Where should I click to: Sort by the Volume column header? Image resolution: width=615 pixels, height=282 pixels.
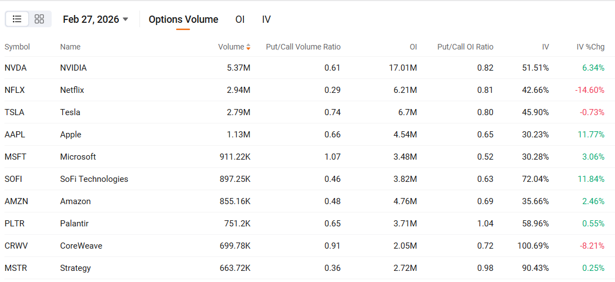click(x=234, y=47)
